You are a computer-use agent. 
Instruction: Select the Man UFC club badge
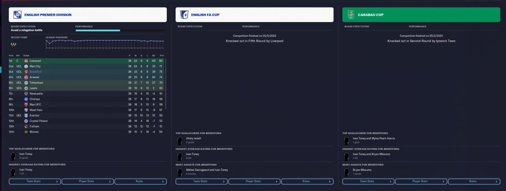[26, 105]
